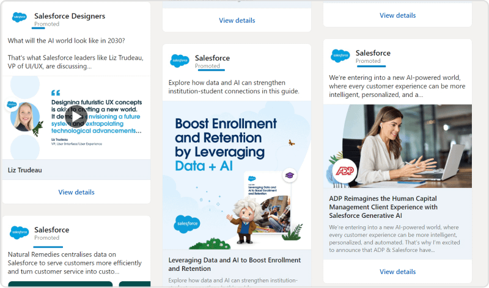The height and width of the screenshot is (288, 489).
Task: Click the Salesforce logo on the Boost Enrollment card header
Action: (180, 60)
